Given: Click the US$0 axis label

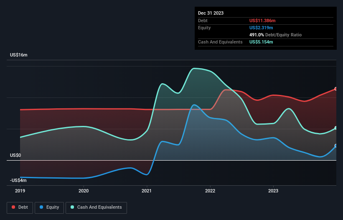Looking at the screenshot, I should pyautogui.click(x=15, y=156).
